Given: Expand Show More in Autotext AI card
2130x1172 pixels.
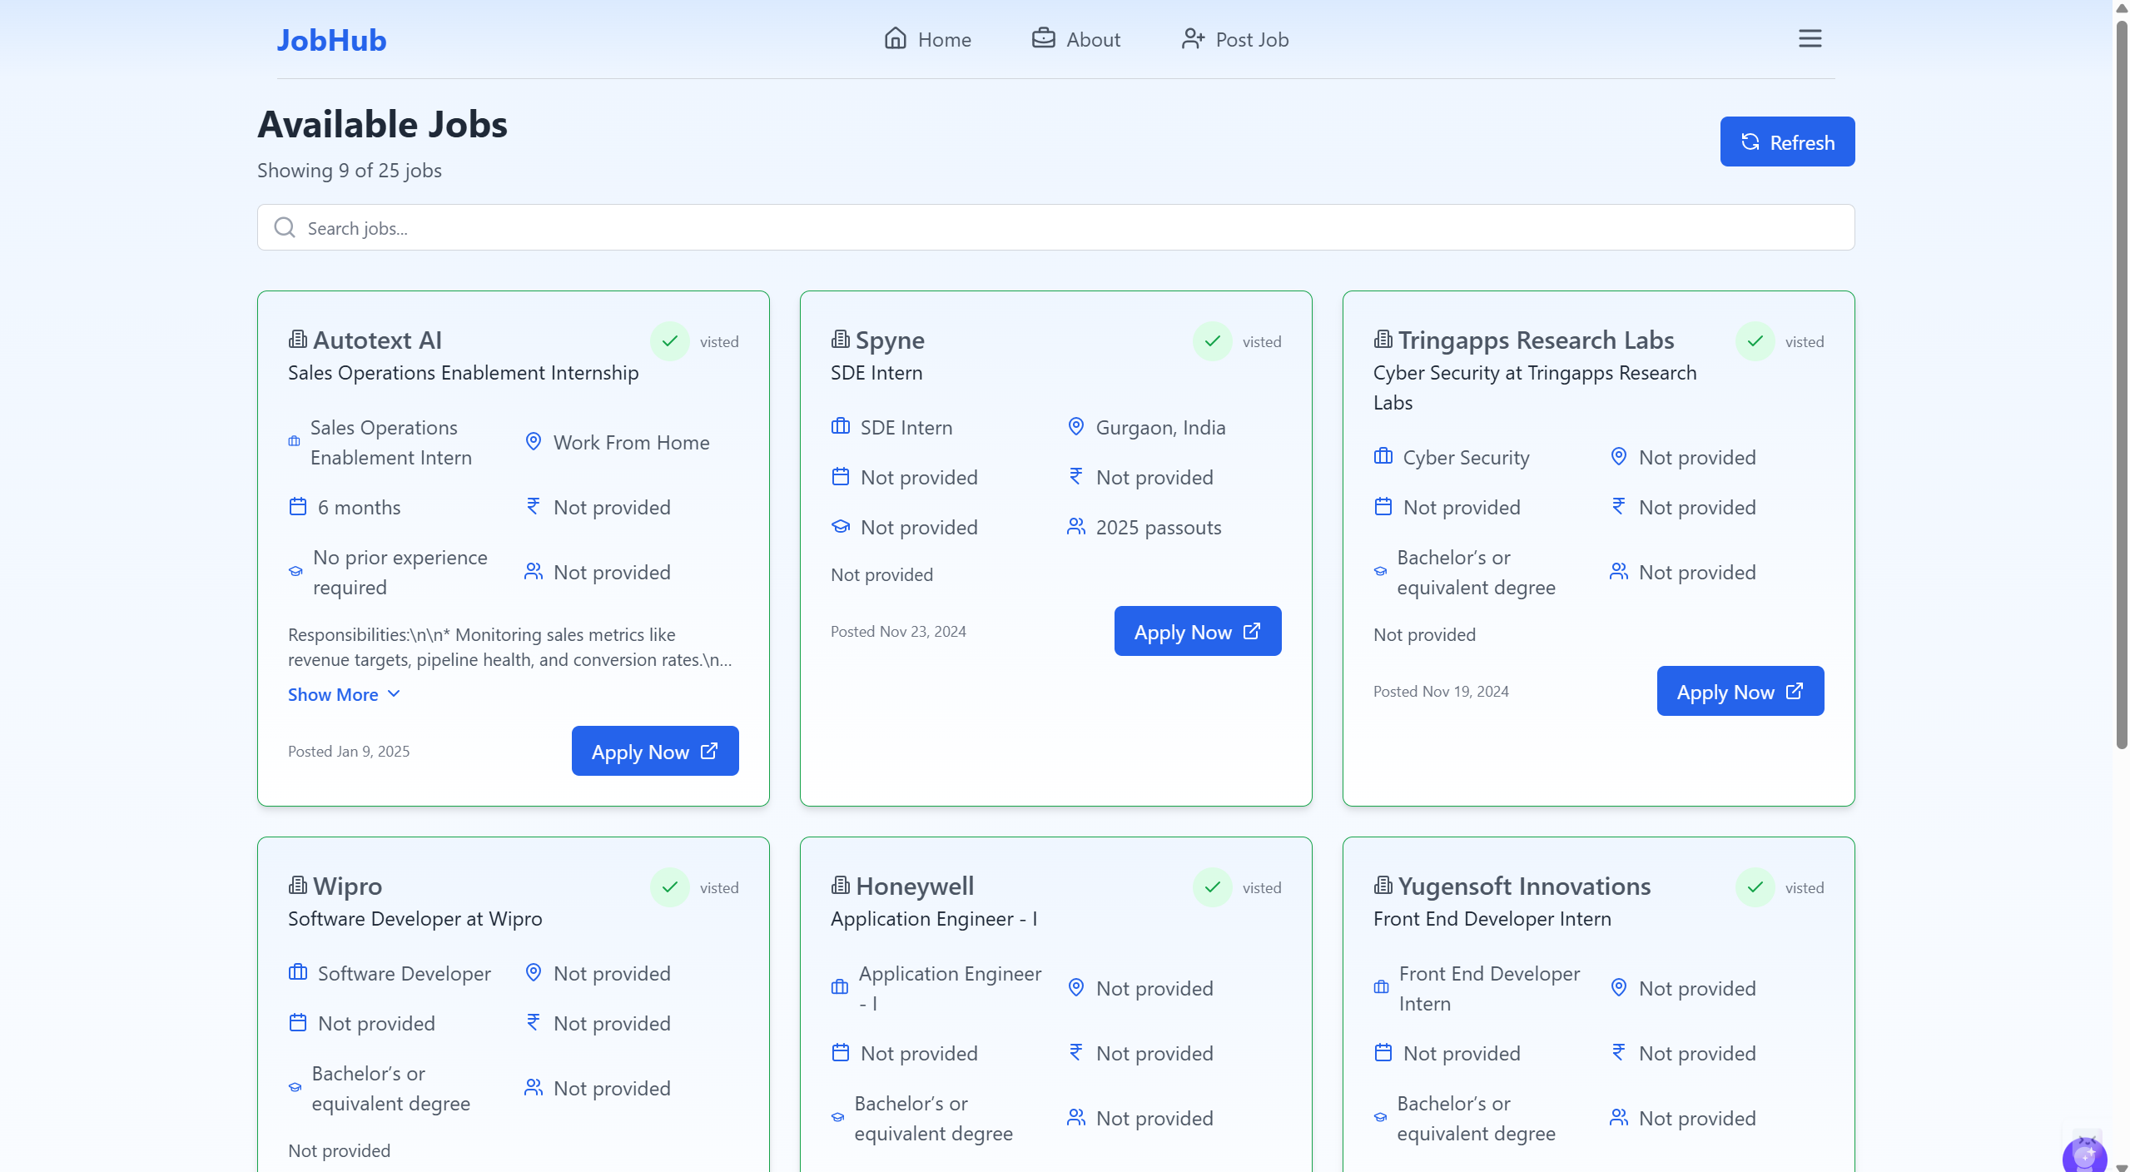Looking at the screenshot, I should pyautogui.click(x=344, y=694).
